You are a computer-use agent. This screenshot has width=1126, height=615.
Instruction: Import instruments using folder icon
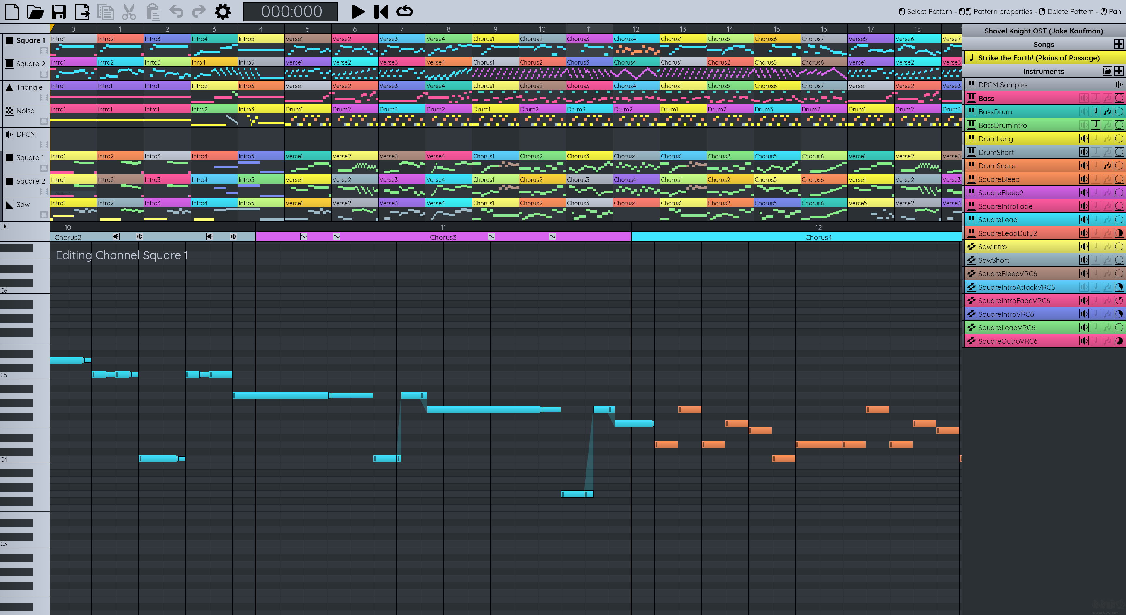coord(1107,71)
